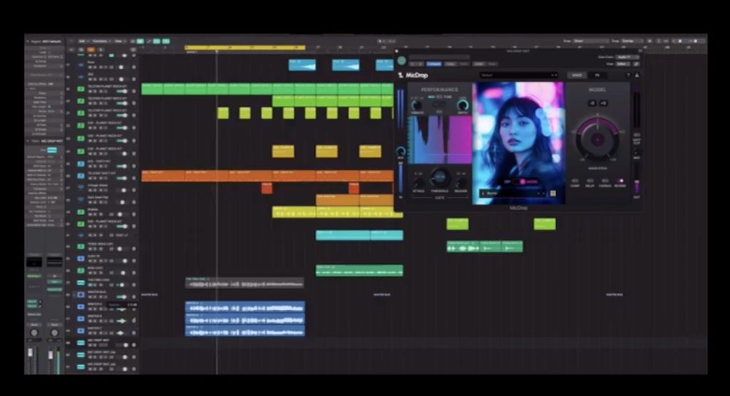Click the MicDrop help question mark icon
The width and height of the screenshot is (730, 396).
click(627, 75)
